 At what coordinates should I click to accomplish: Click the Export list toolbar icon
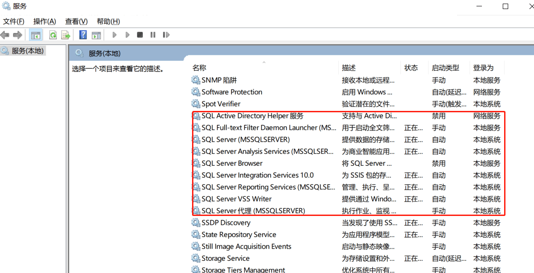[x=65, y=35]
